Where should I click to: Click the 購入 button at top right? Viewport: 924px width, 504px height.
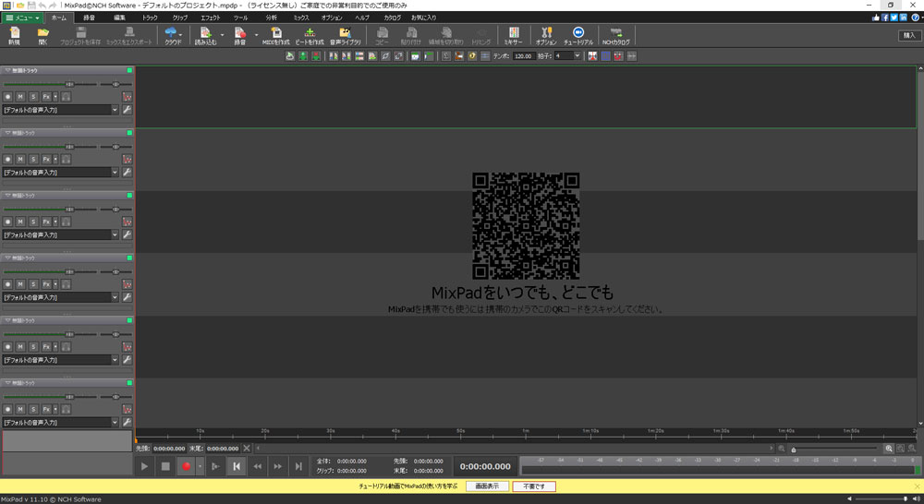909,35
